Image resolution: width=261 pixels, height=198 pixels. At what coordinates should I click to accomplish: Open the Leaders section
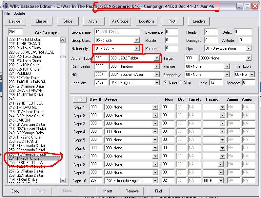pos(199,21)
